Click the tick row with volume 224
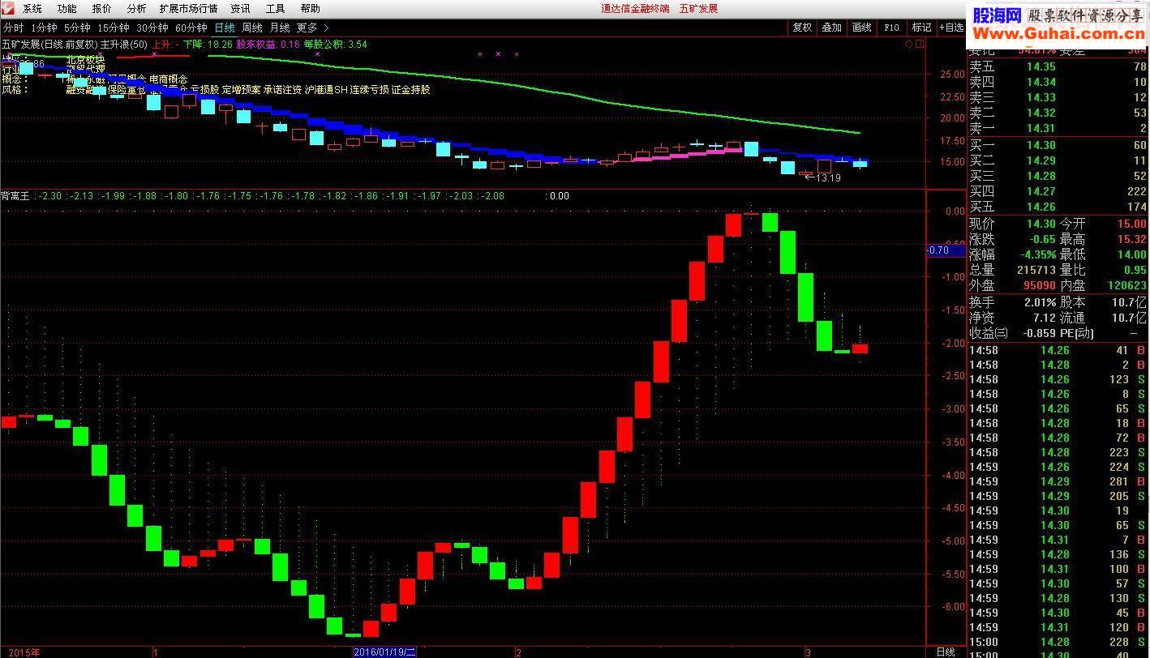Image resolution: width=1150 pixels, height=658 pixels. [1058, 467]
